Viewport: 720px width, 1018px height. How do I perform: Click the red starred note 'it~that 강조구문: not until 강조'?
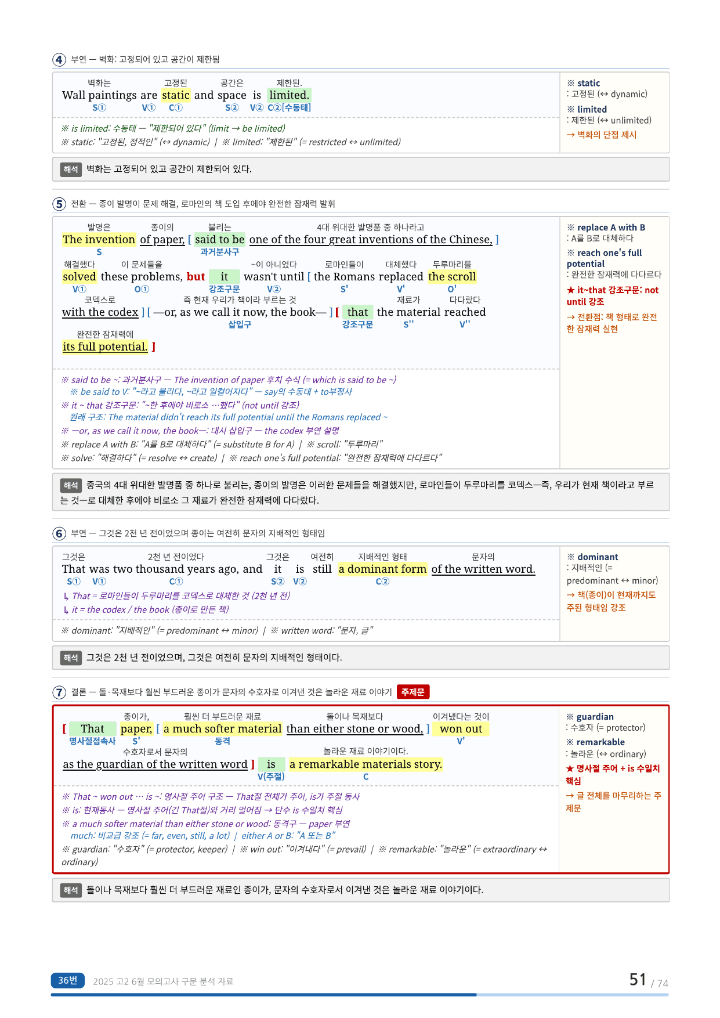click(613, 296)
